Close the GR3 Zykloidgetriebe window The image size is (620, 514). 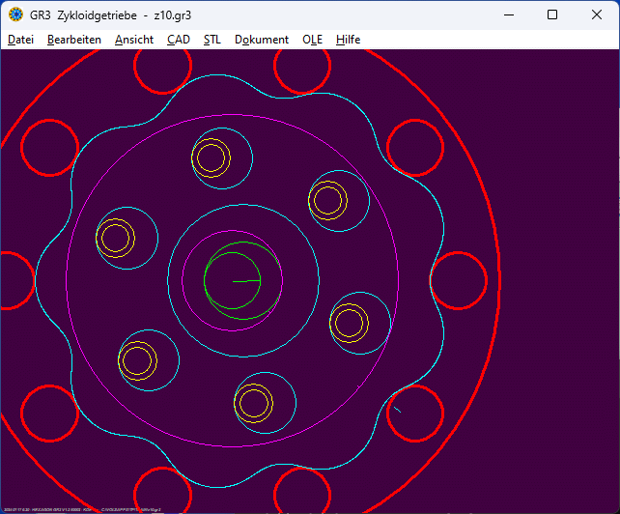pos(597,14)
